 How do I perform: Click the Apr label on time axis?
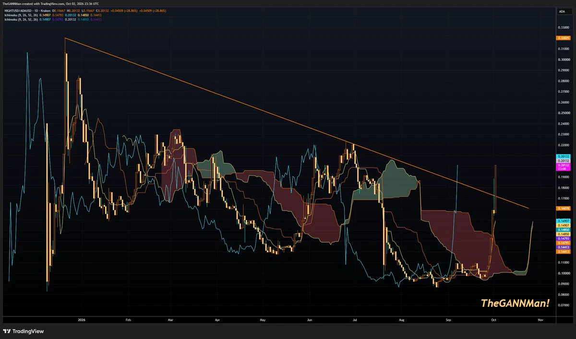point(217,319)
